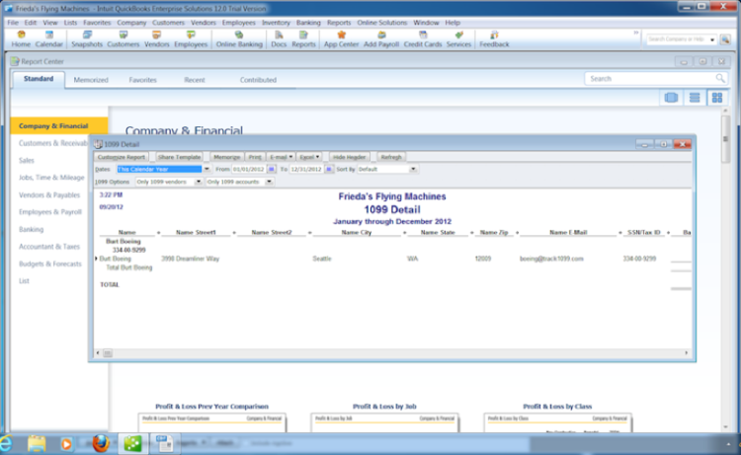This screenshot has height=455, width=741.
Task: Open the Docs icon
Action: (279, 39)
